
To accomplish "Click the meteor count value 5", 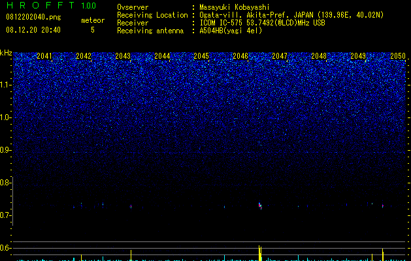I will (x=93, y=30).
